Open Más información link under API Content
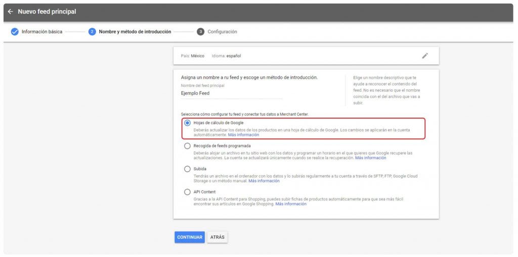Screen dimensions: 518x257 point(291,204)
